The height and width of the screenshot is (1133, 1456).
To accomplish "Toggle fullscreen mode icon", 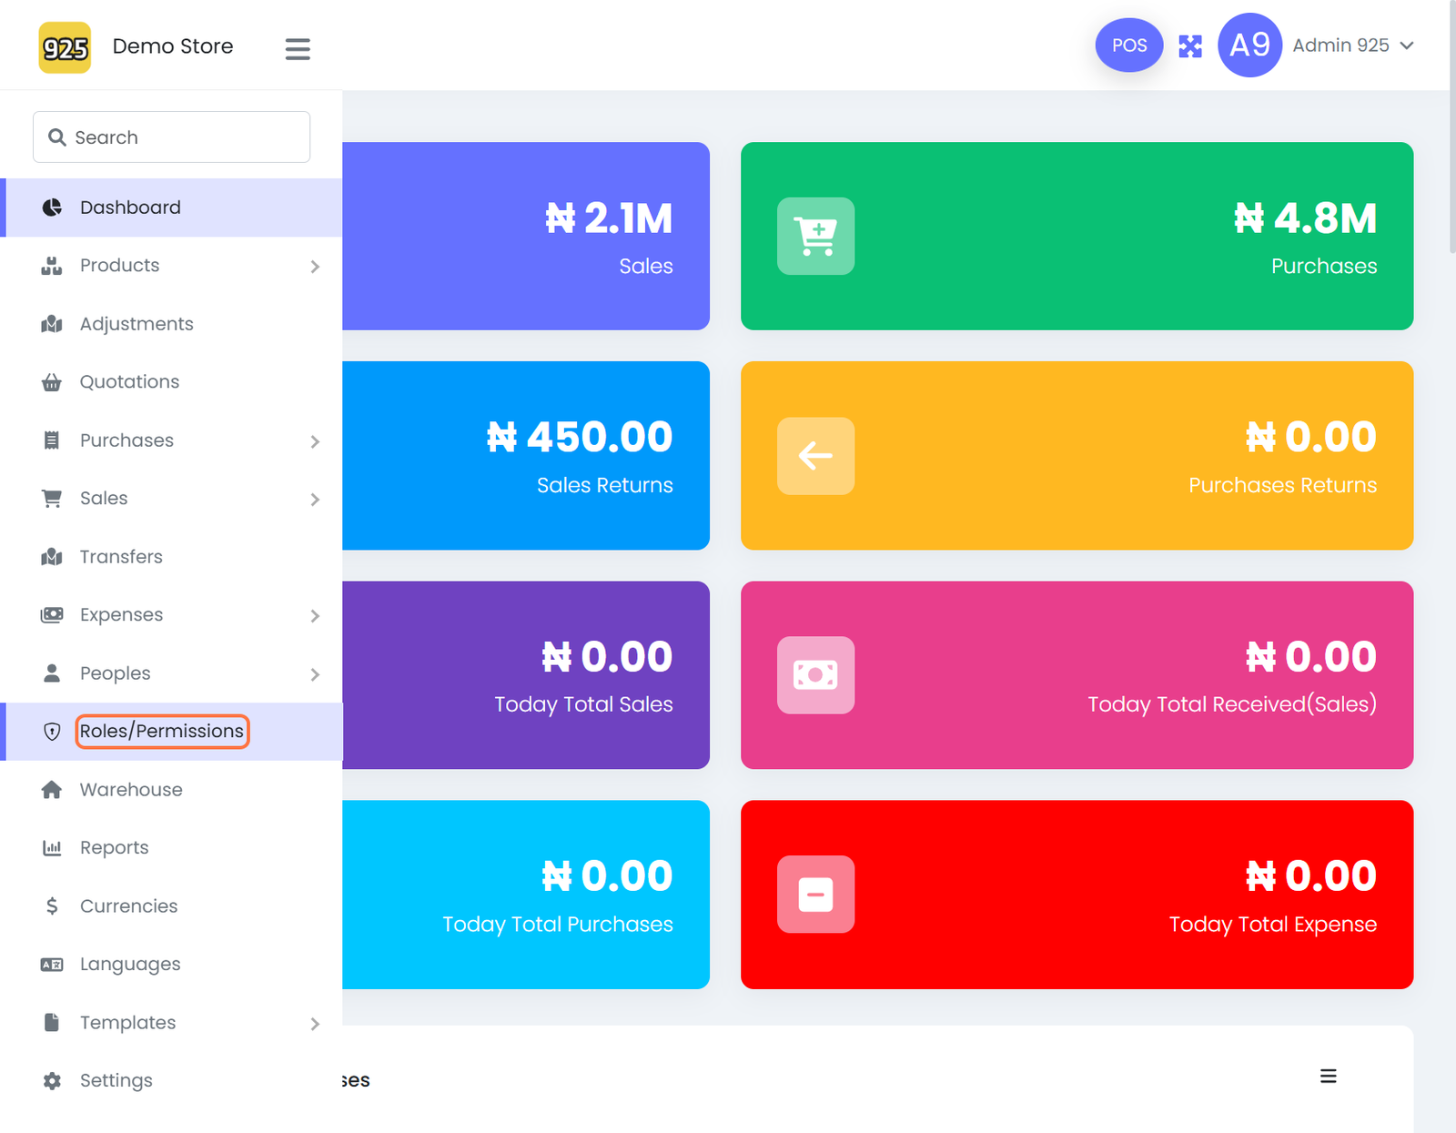I will click(x=1190, y=46).
